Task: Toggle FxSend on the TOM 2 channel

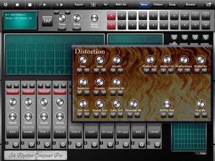Action: pos(60,92)
